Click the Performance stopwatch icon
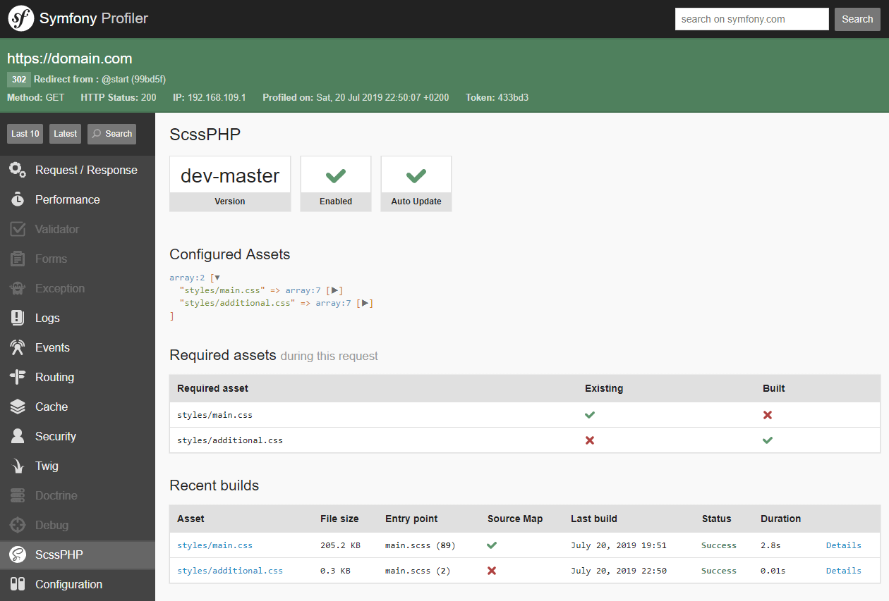The height and width of the screenshot is (601, 889). pyautogui.click(x=18, y=199)
